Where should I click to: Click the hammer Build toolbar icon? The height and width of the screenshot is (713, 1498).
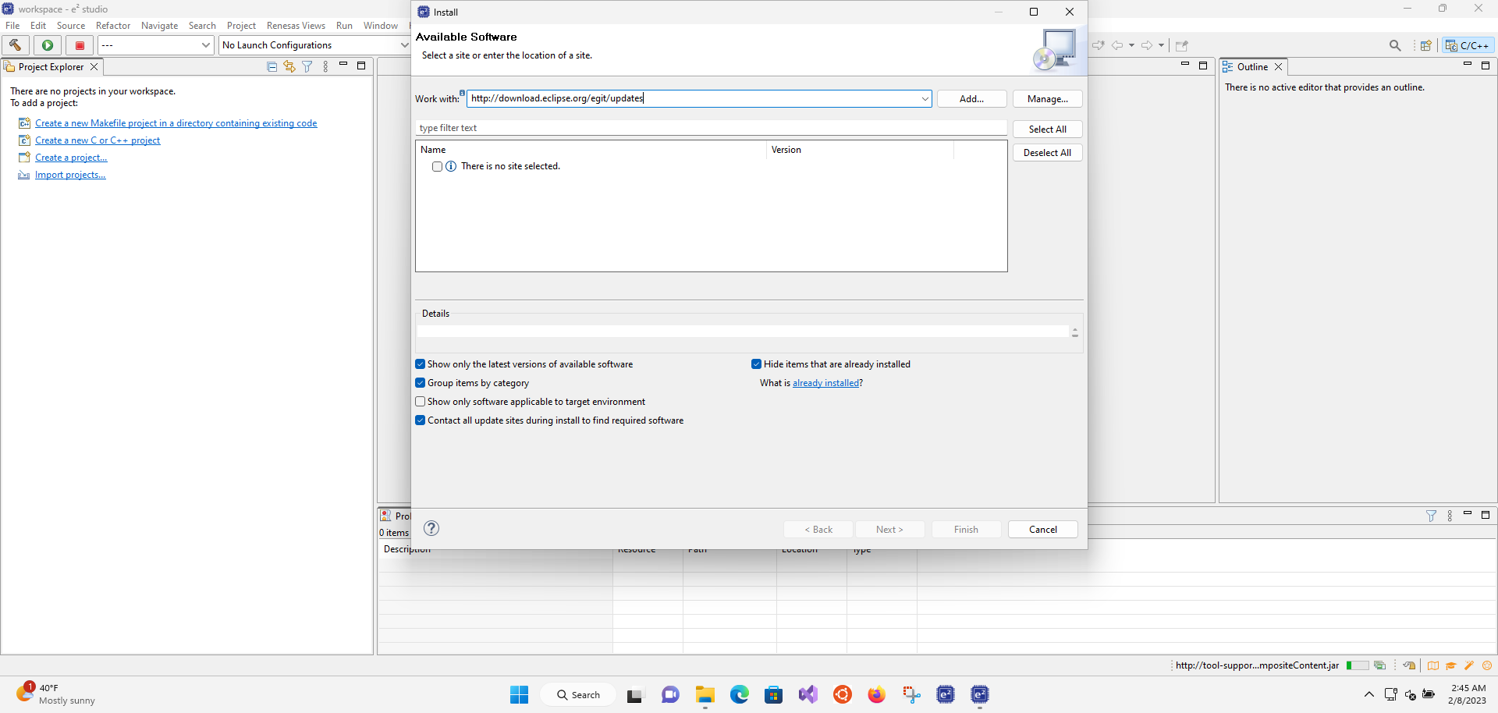point(15,45)
